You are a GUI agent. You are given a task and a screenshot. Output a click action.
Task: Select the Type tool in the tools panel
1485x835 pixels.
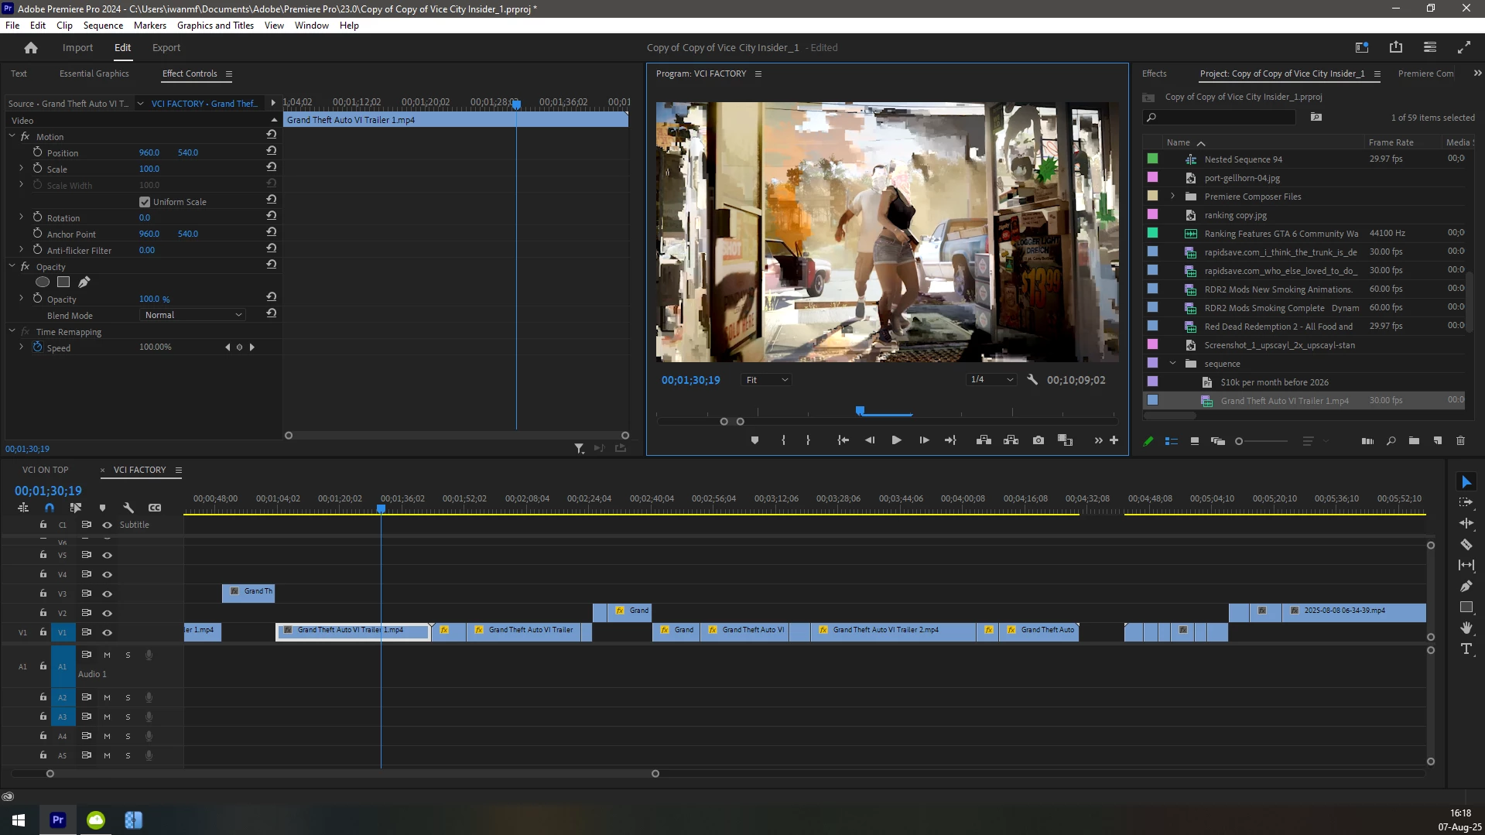[x=1466, y=648]
